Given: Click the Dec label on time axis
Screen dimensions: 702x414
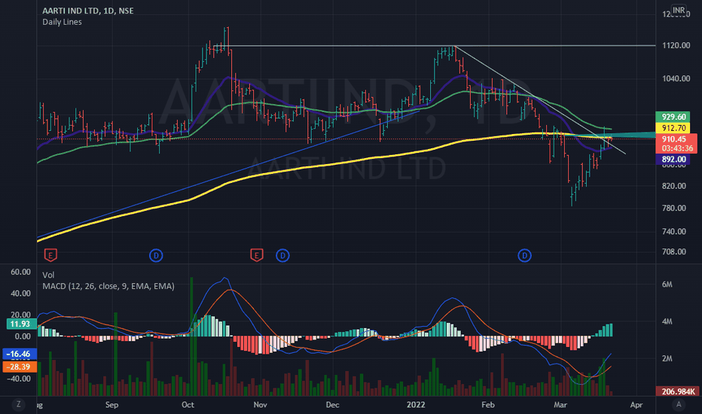Looking at the screenshot, I should pos(332,405).
